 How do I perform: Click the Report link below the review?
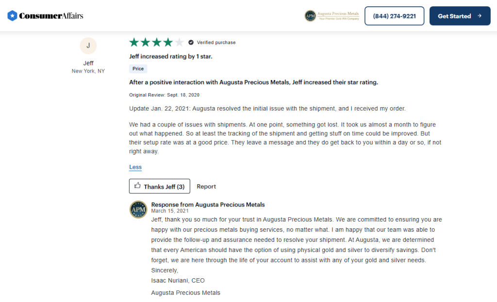206,186
